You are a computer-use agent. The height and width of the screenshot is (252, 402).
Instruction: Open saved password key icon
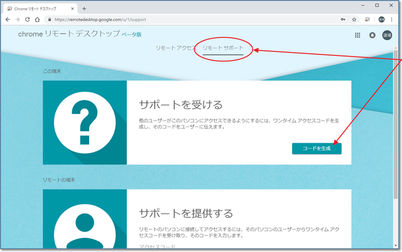click(x=344, y=19)
